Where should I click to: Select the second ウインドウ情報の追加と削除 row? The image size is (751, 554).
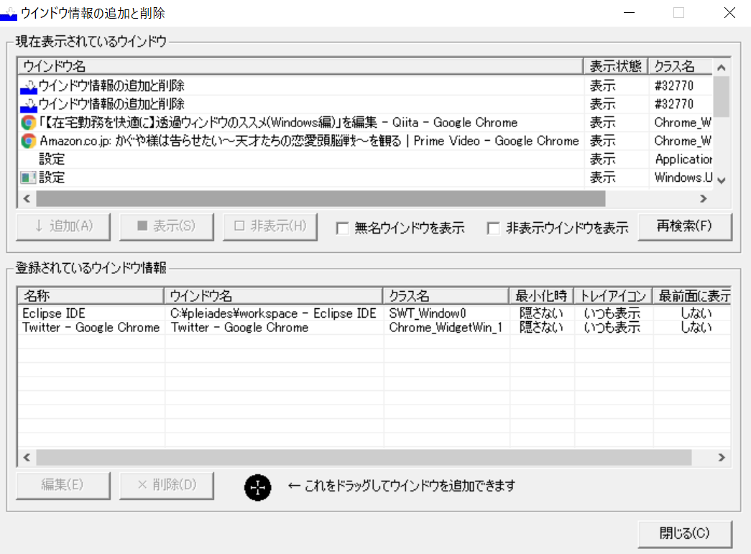coord(365,104)
